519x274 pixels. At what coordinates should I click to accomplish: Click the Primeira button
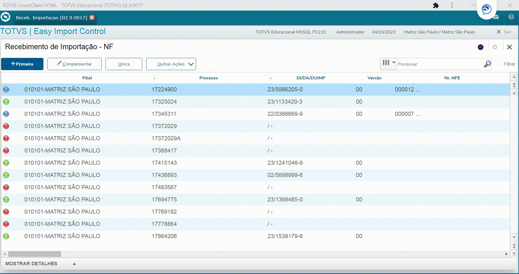coord(22,64)
